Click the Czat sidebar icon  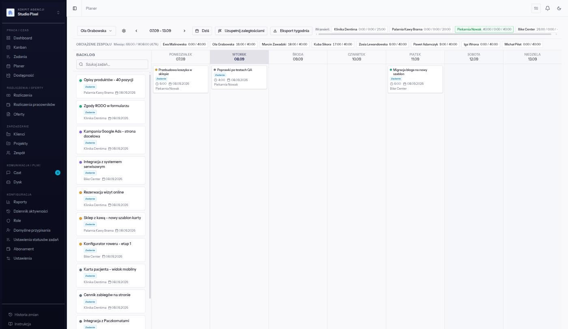pyautogui.click(x=9, y=173)
